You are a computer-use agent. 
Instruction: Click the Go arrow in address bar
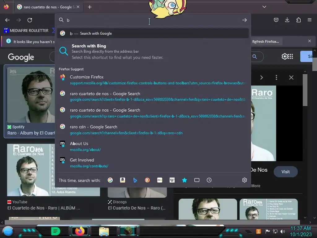tap(245, 20)
